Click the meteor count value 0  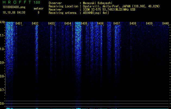tap(39, 13)
